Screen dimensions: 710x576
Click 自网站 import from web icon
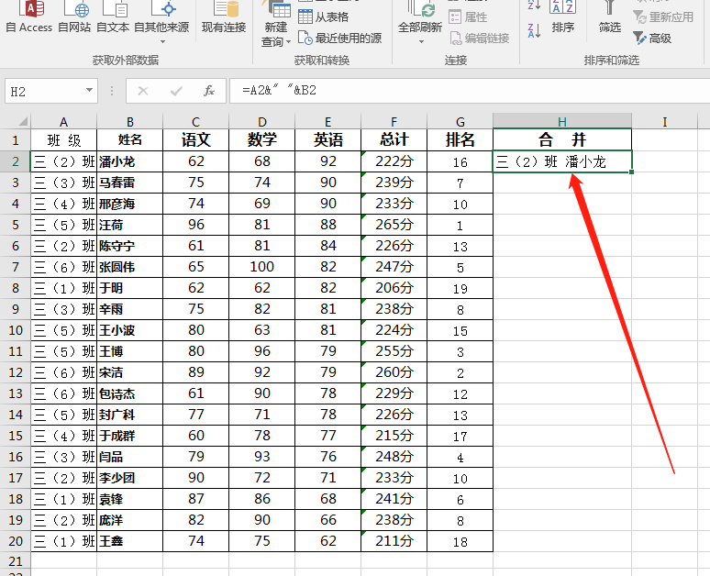point(74,18)
